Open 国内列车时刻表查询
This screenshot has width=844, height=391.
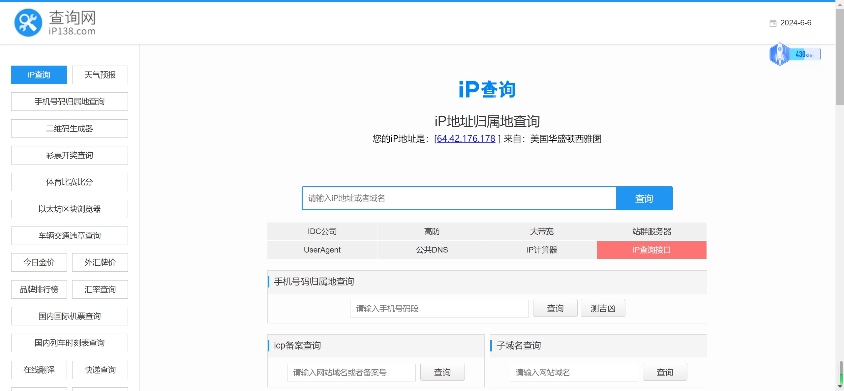pos(70,343)
